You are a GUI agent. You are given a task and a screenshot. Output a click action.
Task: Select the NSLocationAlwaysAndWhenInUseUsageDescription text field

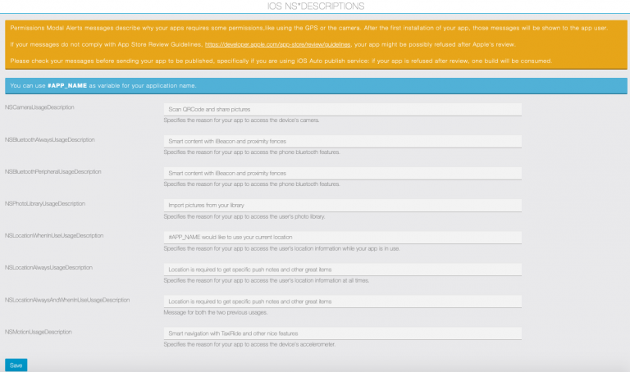click(x=343, y=301)
